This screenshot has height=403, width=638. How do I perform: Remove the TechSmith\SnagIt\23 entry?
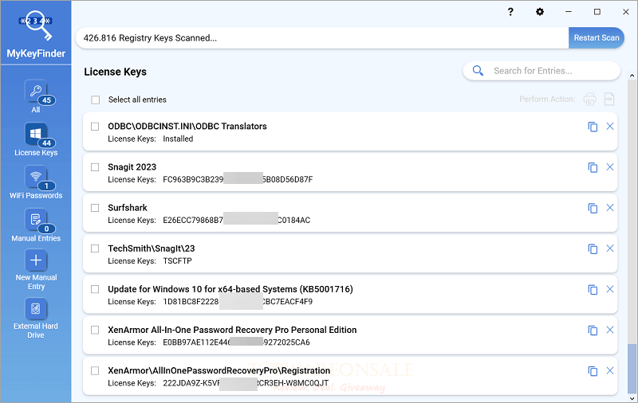610,248
